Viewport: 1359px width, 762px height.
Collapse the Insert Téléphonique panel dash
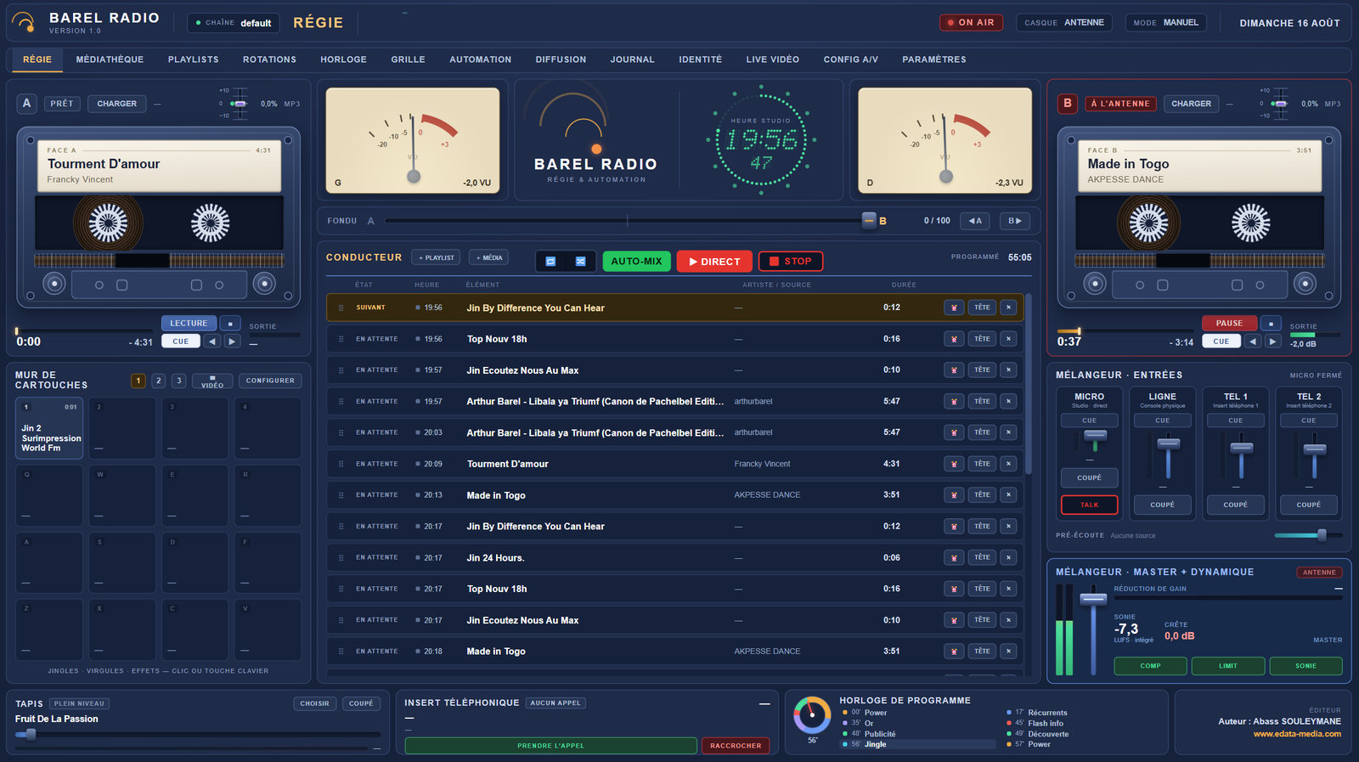(764, 703)
